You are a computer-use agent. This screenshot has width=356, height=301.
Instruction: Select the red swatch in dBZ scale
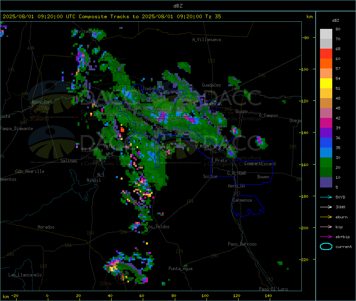coord(326,53)
